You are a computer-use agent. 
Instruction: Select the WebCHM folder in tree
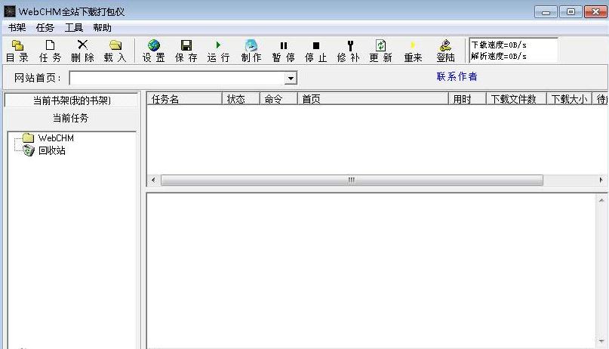click(56, 138)
